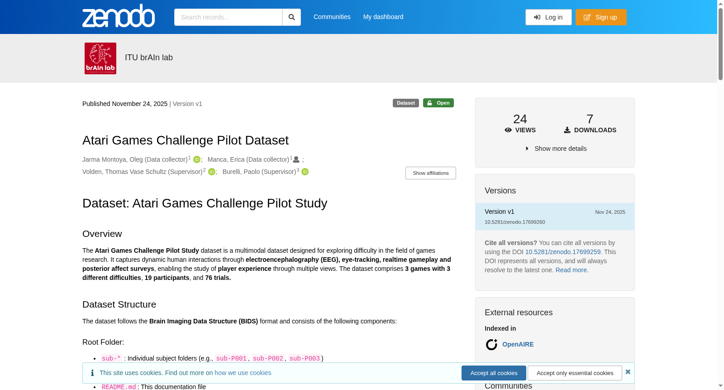Click Show affiliations button
The height and width of the screenshot is (390, 724).
pos(431,173)
